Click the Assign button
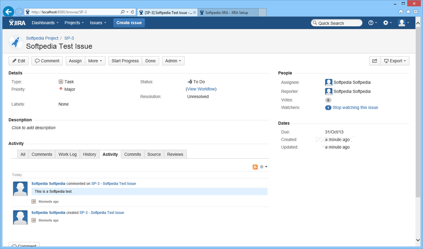 point(75,61)
